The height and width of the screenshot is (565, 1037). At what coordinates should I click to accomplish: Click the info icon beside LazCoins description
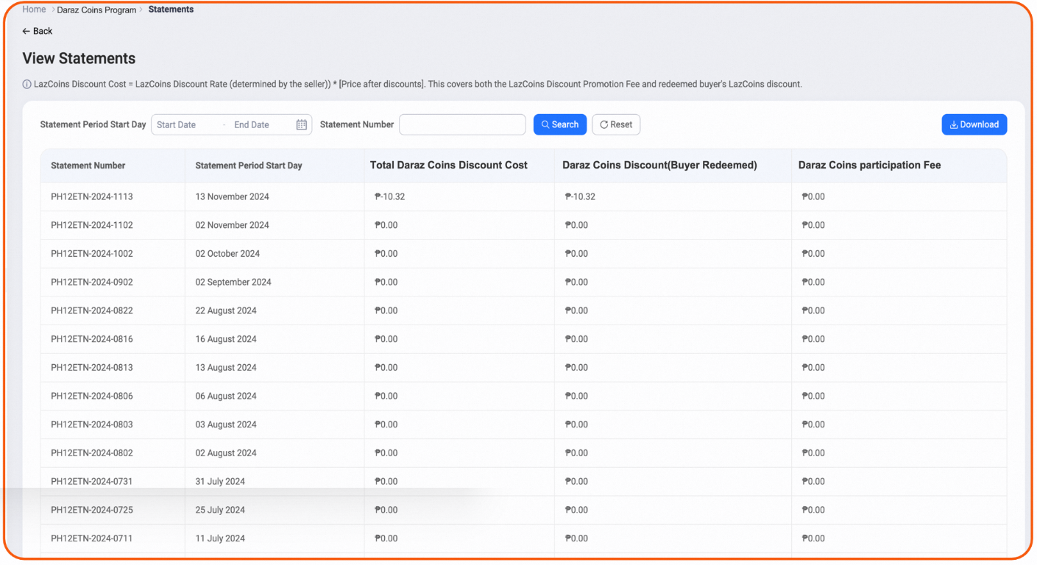pyautogui.click(x=27, y=85)
